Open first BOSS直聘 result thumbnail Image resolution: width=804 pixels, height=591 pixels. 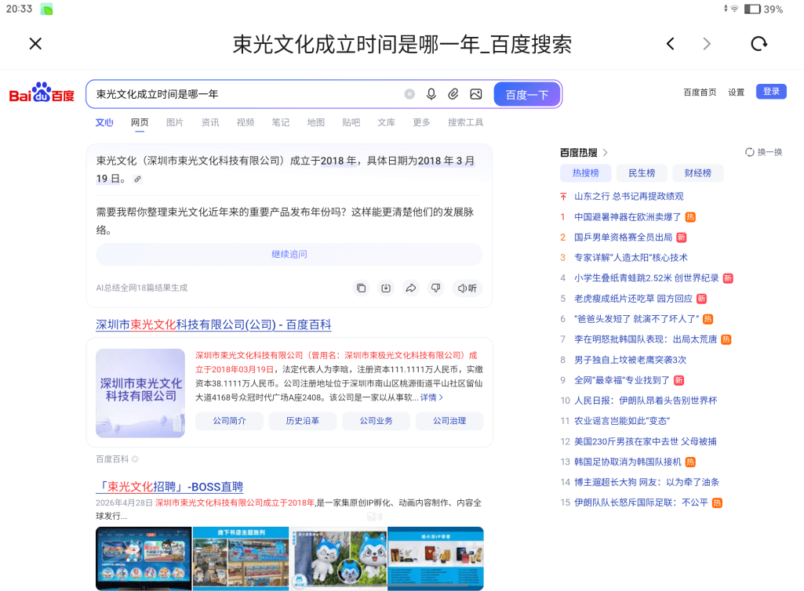[144, 559]
